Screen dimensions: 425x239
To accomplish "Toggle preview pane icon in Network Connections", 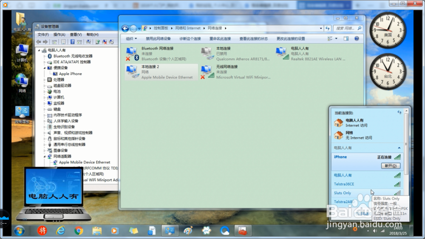I will 346,39.
